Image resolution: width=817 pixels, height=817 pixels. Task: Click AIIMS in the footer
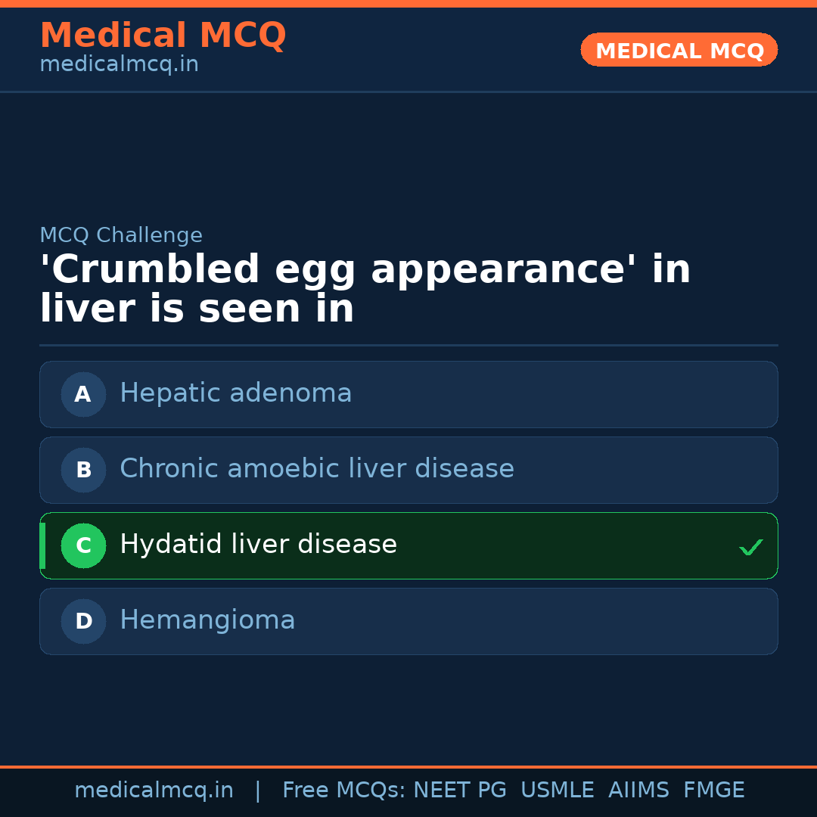[638, 791]
